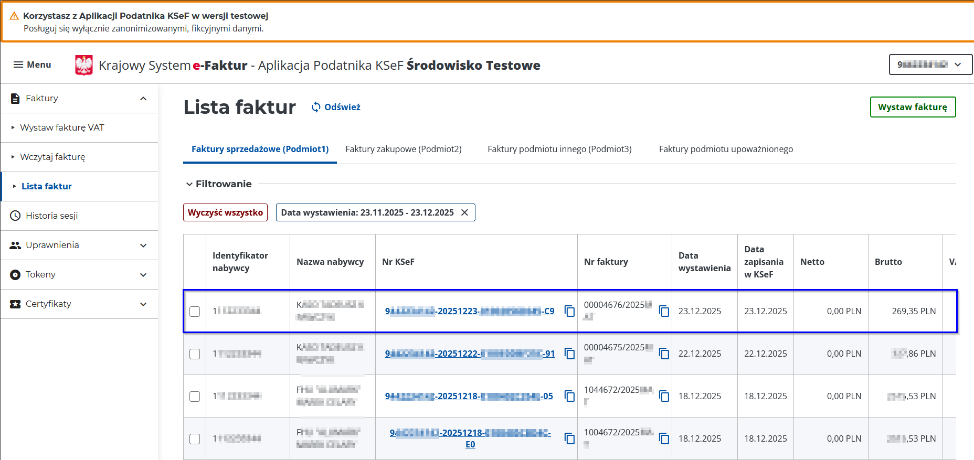974x460 pixels.
Task: Expand the Uprawnienia sidebar section
Action: tap(143, 245)
